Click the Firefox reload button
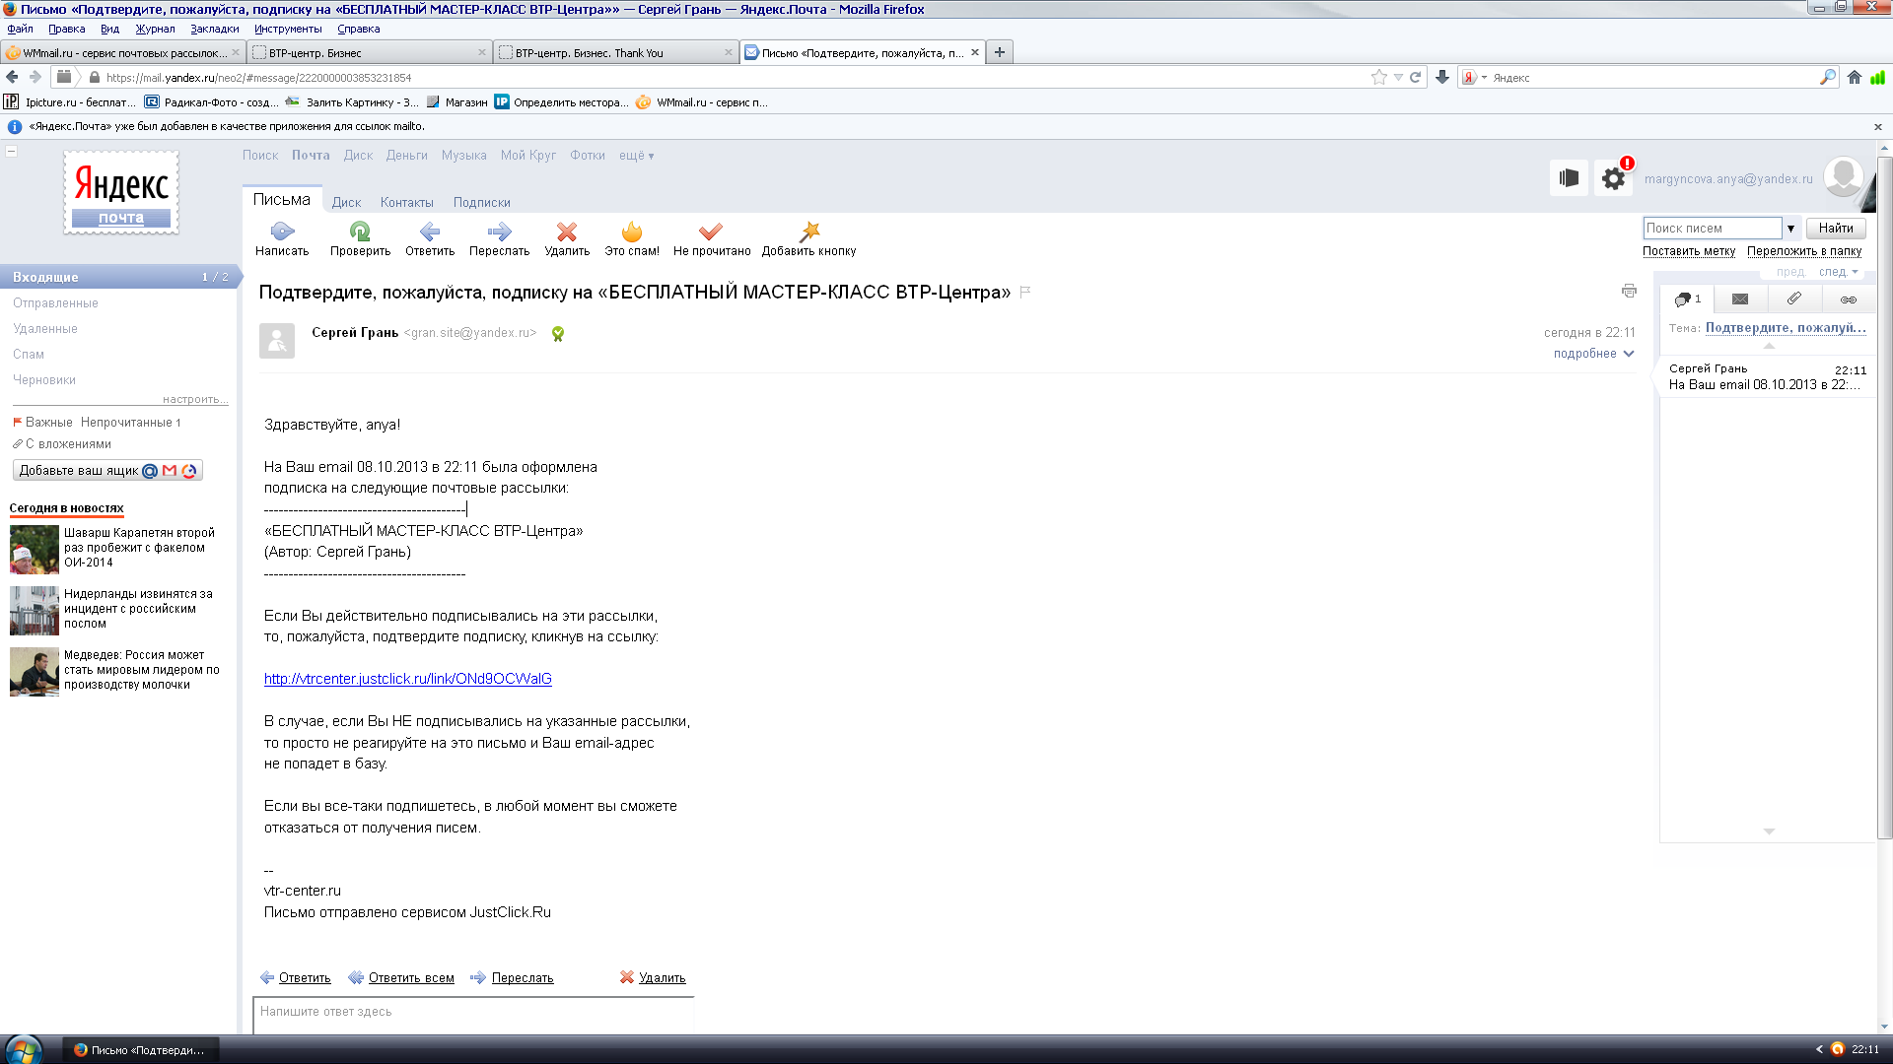 [1416, 77]
